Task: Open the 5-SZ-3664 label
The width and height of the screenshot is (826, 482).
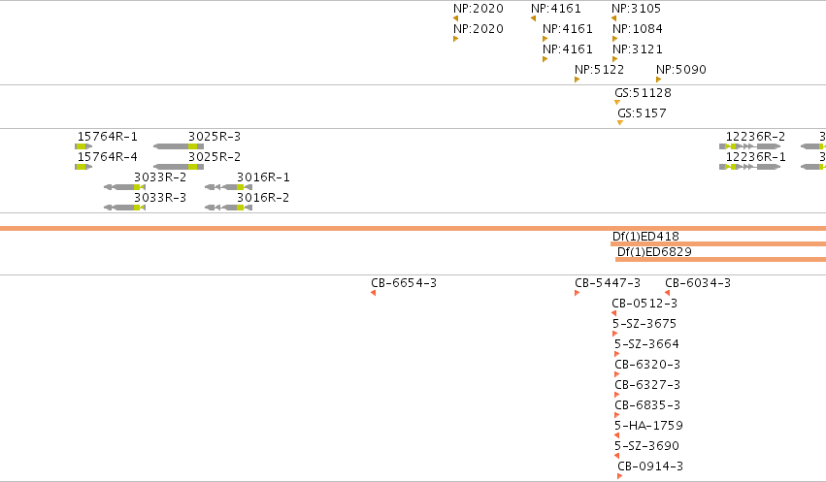Action: point(646,344)
